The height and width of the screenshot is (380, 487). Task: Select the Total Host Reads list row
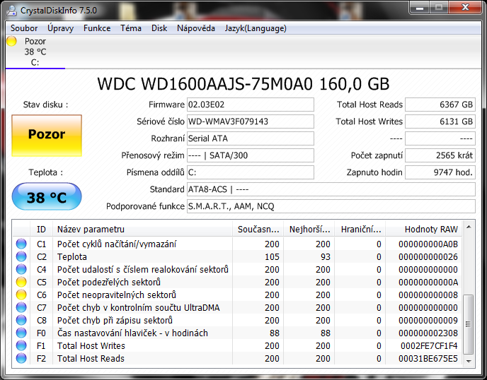point(237,358)
